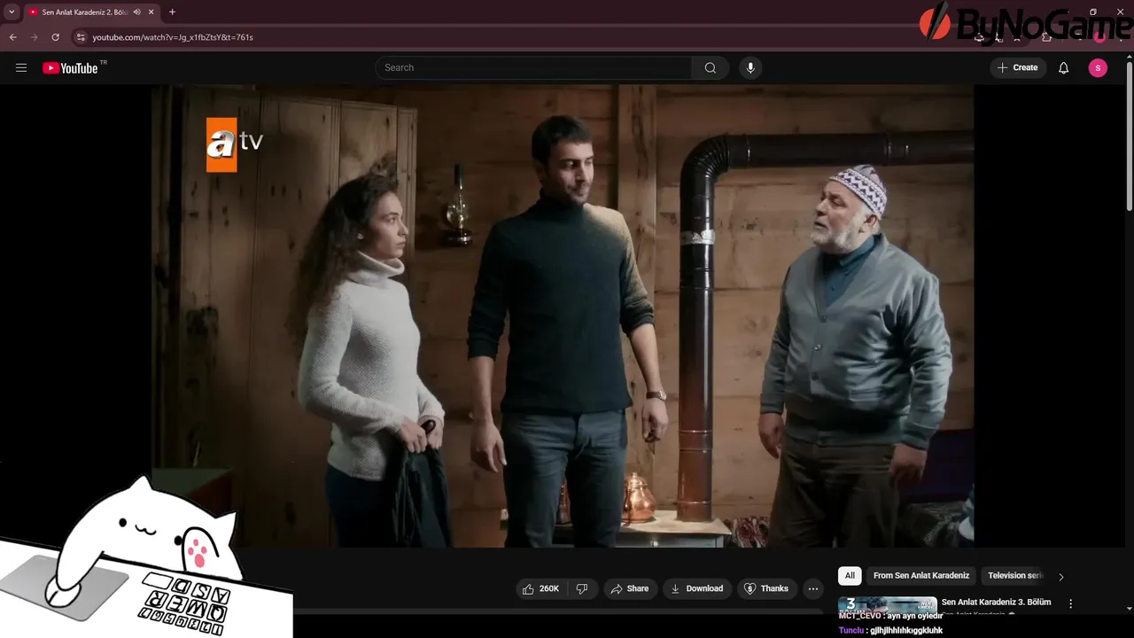The image size is (1134, 638).
Task: Open the tab search dropdown arrow
Action: (x=12, y=12)
